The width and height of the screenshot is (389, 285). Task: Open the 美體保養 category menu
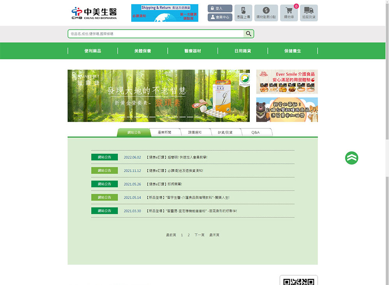143,51
